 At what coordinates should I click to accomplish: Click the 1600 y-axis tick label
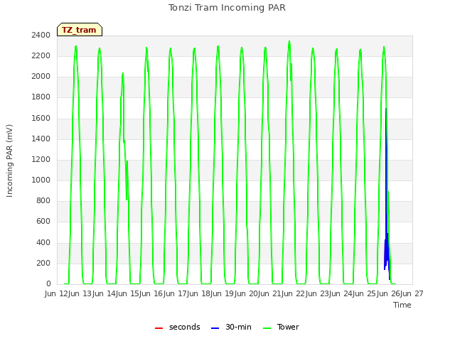41,119
